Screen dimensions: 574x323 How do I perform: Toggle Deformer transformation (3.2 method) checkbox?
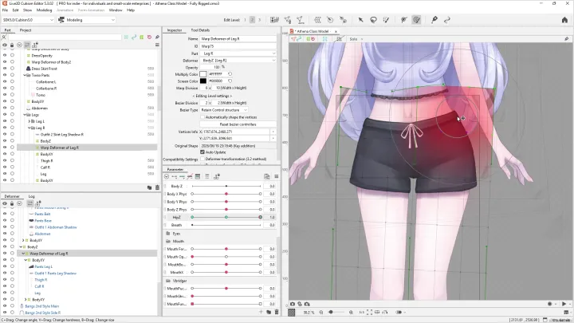[x=202, y=159]
